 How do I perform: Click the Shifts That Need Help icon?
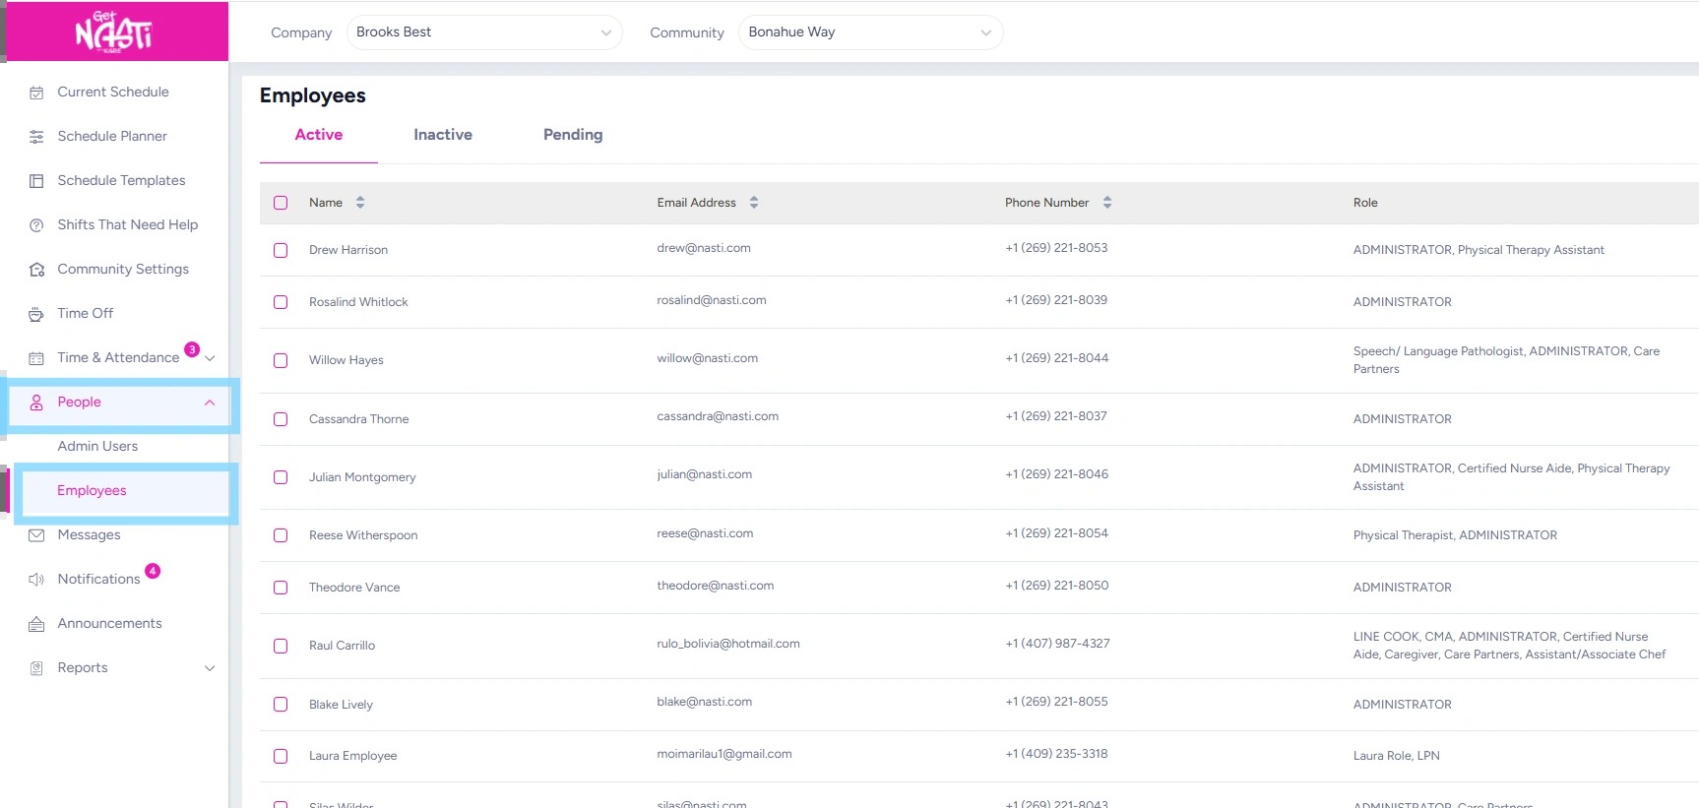point(36,225)
